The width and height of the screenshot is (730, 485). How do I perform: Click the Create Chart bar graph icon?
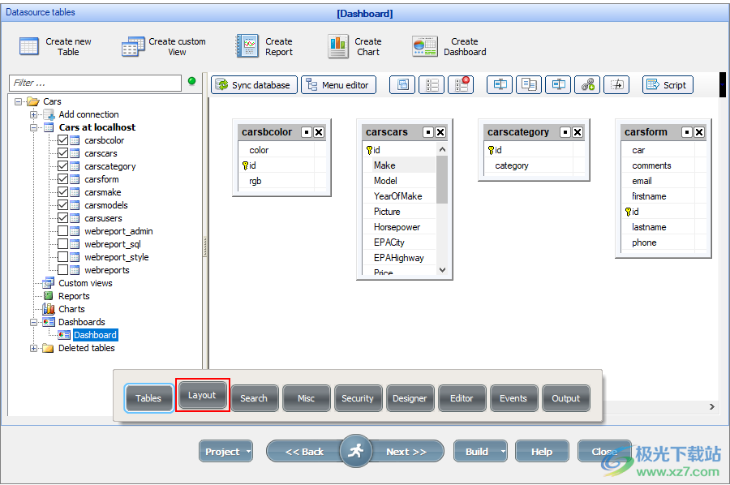tap(338, 46)
